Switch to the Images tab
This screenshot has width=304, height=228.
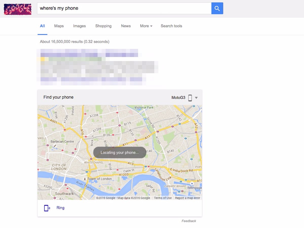coord(79,26)
